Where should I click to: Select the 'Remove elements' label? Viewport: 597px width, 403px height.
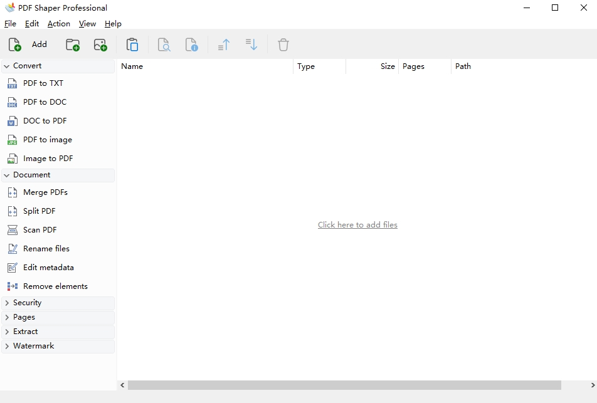click(55, 286)
